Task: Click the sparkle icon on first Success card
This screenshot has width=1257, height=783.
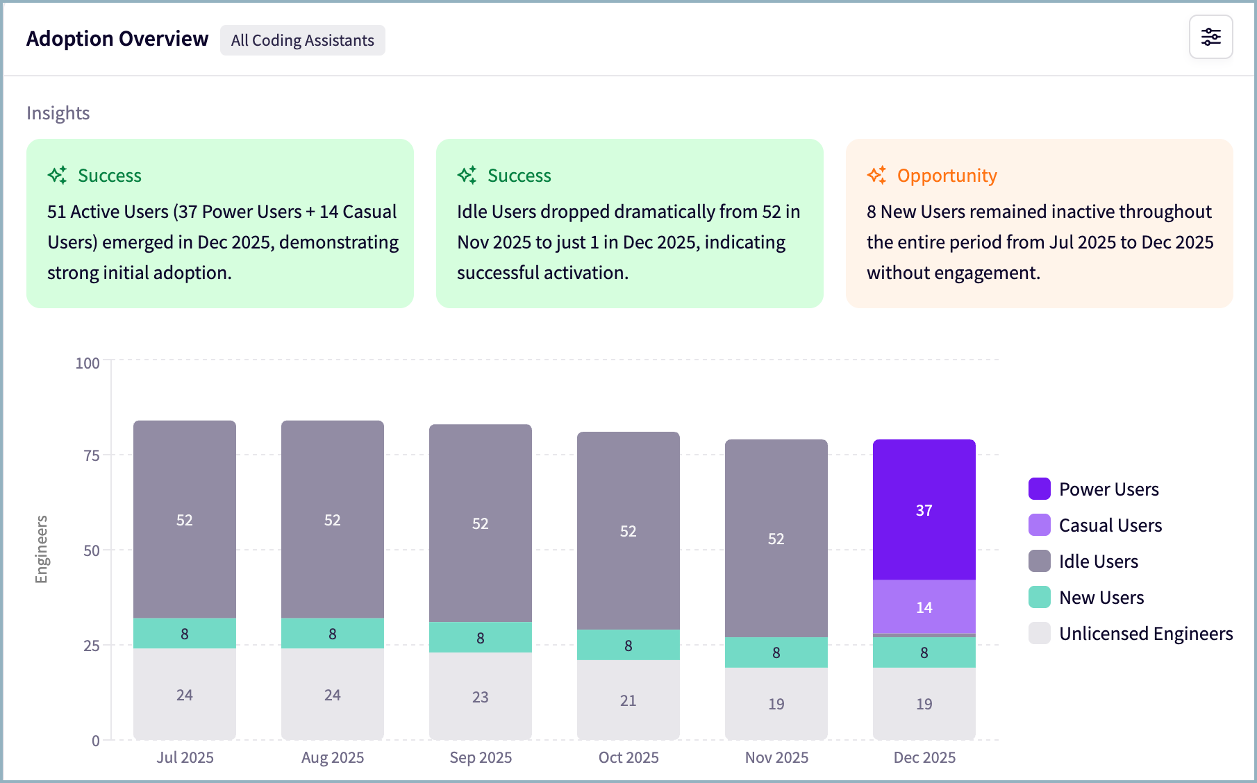Action: pos(58,175)
